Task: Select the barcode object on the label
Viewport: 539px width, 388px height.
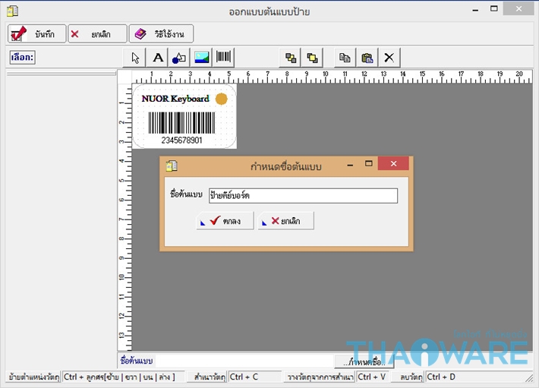Action: tap(181, 123)
